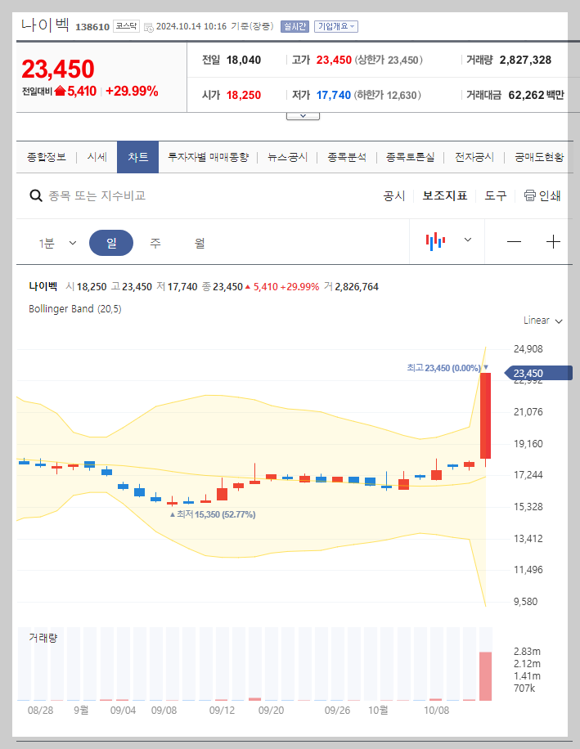Image resolution: width=580 pixels, height=749 pixels.
Task: Open the 종목토론실 tab
Action: [410, 156]
